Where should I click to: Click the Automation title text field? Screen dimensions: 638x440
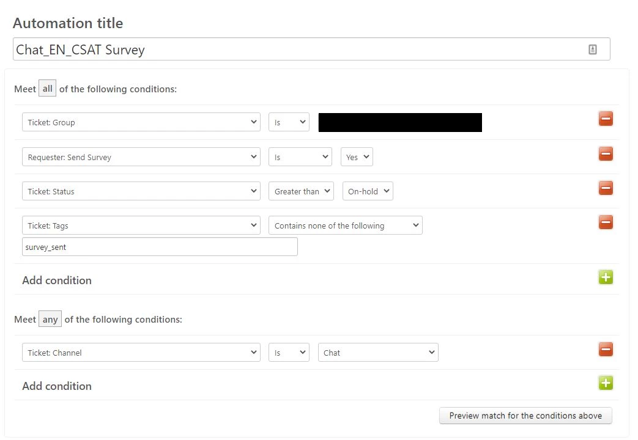click(311, 50)
